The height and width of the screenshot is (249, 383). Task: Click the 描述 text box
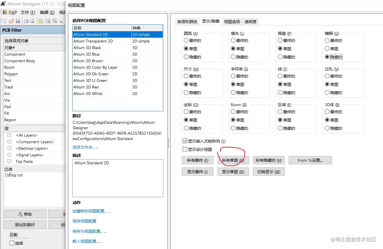tap(118, 178)
